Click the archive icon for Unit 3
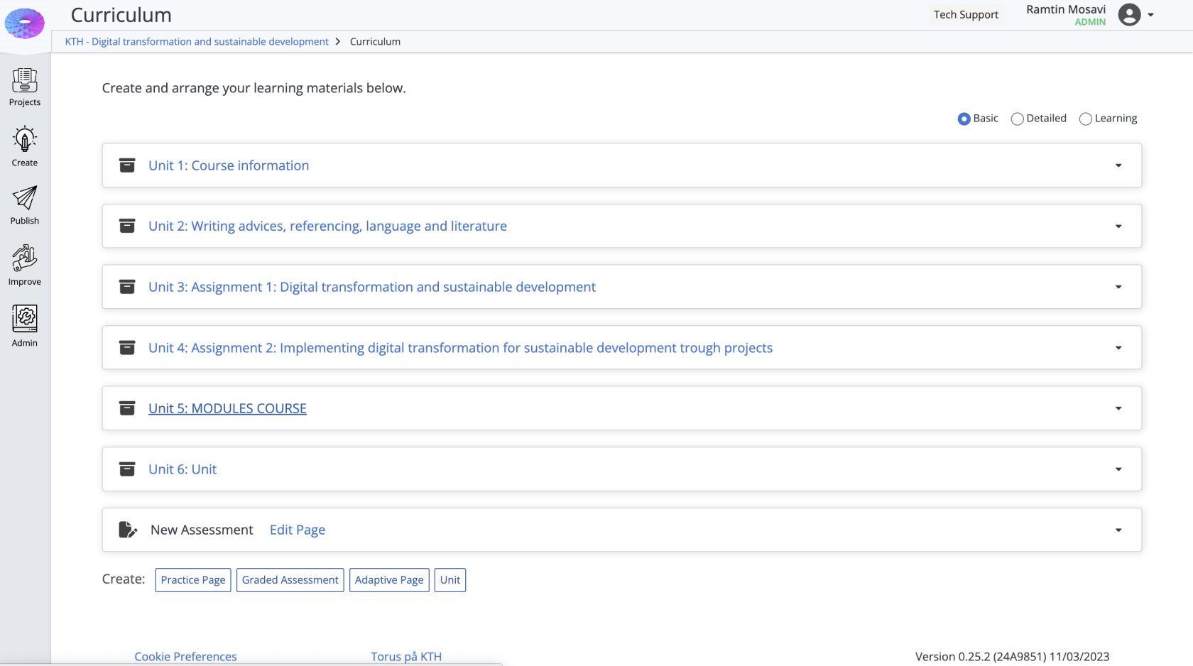The height and width of the screenshot is (666, 1193). click(x=127, y=287)
